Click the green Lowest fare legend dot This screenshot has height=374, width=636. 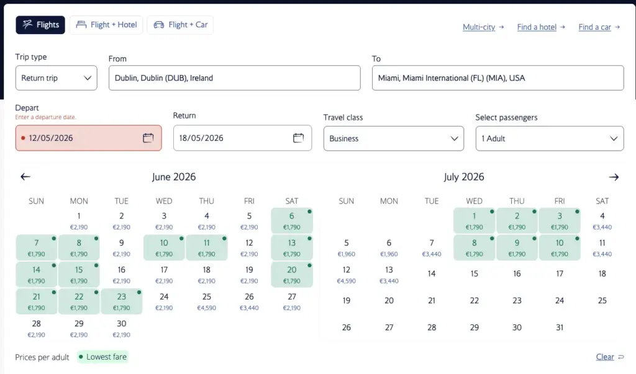pos(81,357)
